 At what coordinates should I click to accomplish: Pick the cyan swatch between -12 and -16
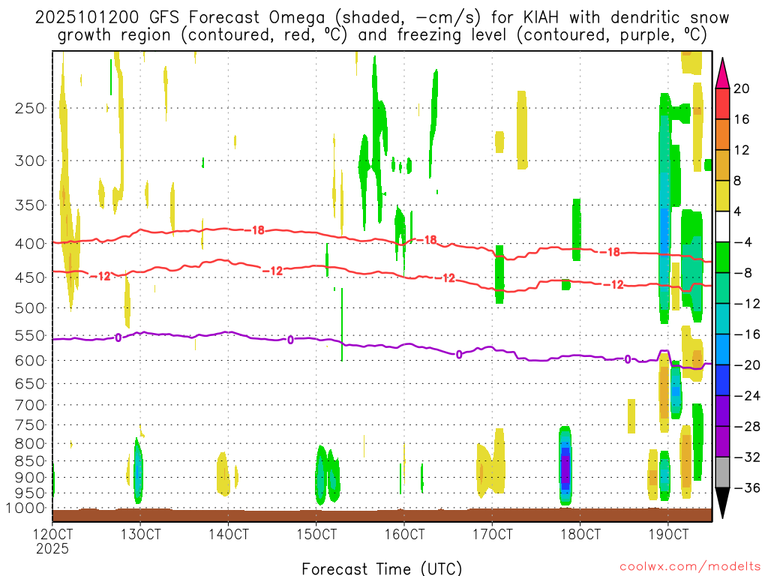click(x=722, y=319)
